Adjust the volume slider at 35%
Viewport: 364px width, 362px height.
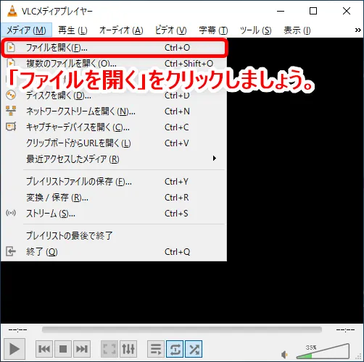pos(323,351)
